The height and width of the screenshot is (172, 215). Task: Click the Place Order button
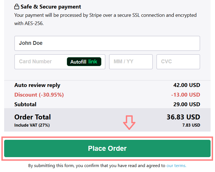pos(107,149)
